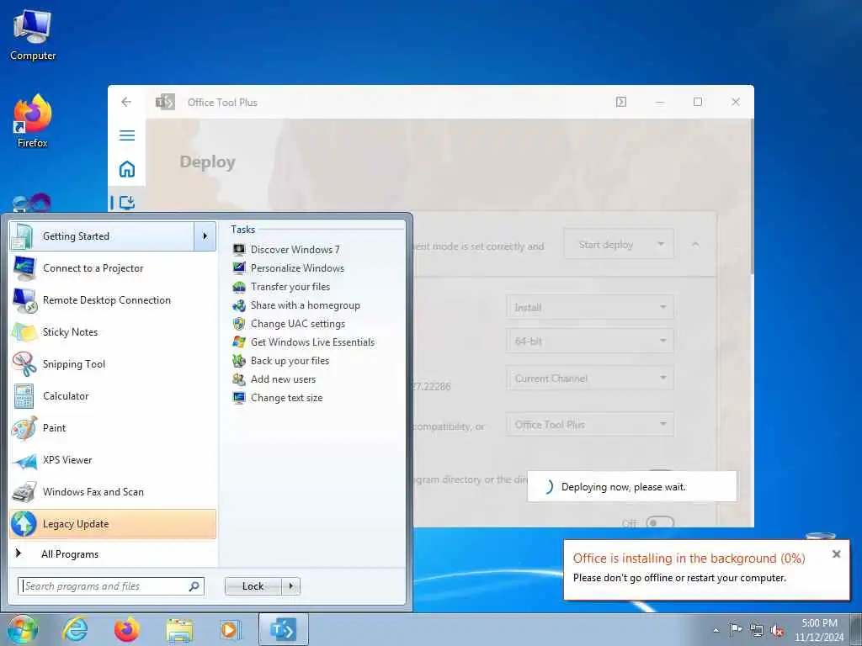
Task: Open the Snipping Tool
Action: [x=113, y=364]
